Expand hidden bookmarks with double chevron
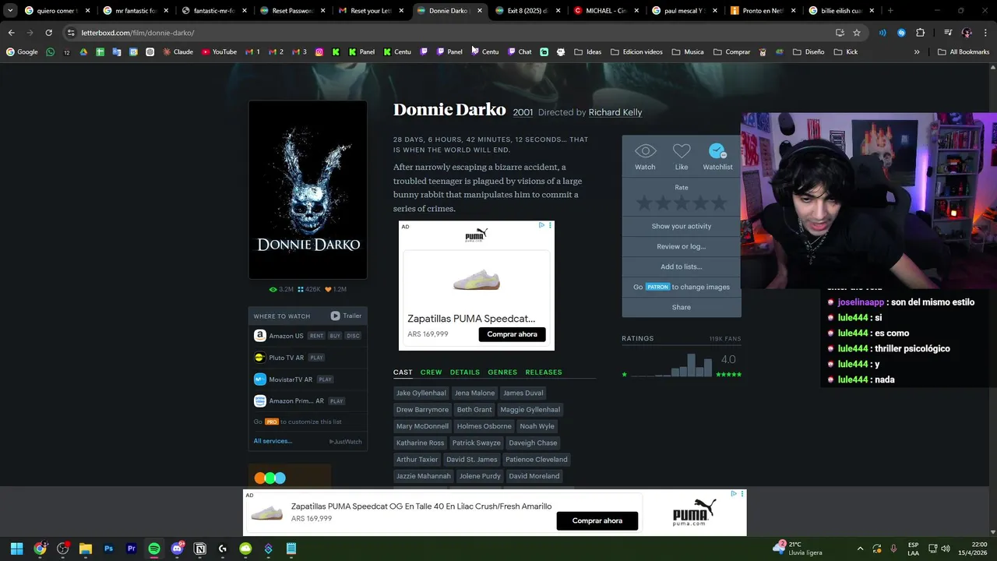The image size is (997, 561). tap(917, 52)
